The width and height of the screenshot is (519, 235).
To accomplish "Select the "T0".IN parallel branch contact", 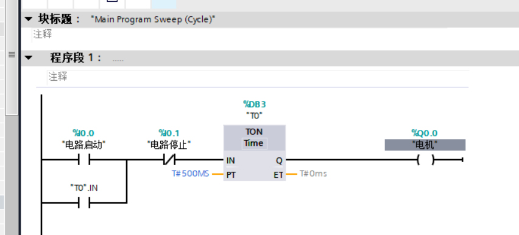I will (x=84, y=203).
